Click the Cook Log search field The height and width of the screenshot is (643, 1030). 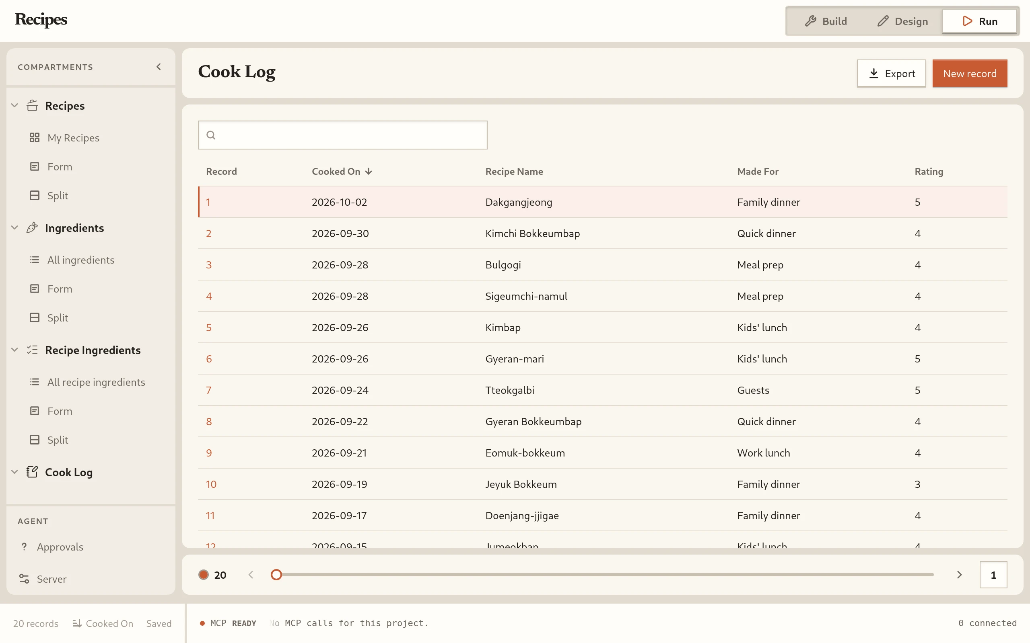pyautogui.click(x=343, y=135)
